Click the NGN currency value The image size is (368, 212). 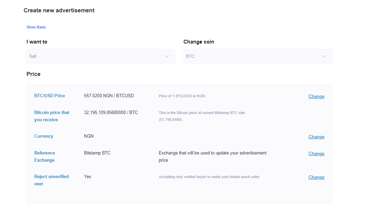[x=89, y=136]
